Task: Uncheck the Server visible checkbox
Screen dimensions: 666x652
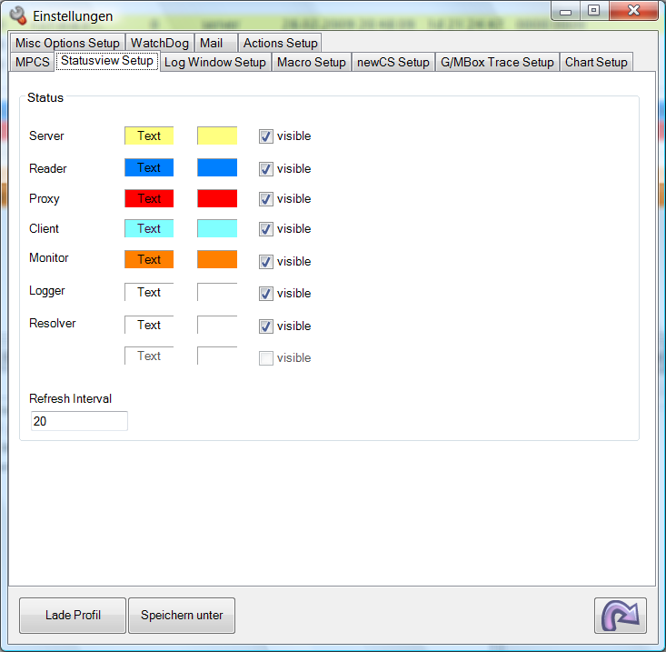Action: [x=265, y=136]
